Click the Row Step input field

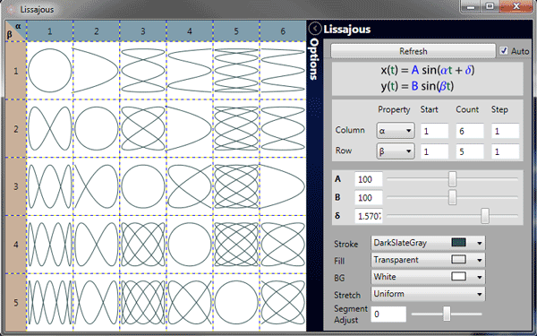click(505, 151)
